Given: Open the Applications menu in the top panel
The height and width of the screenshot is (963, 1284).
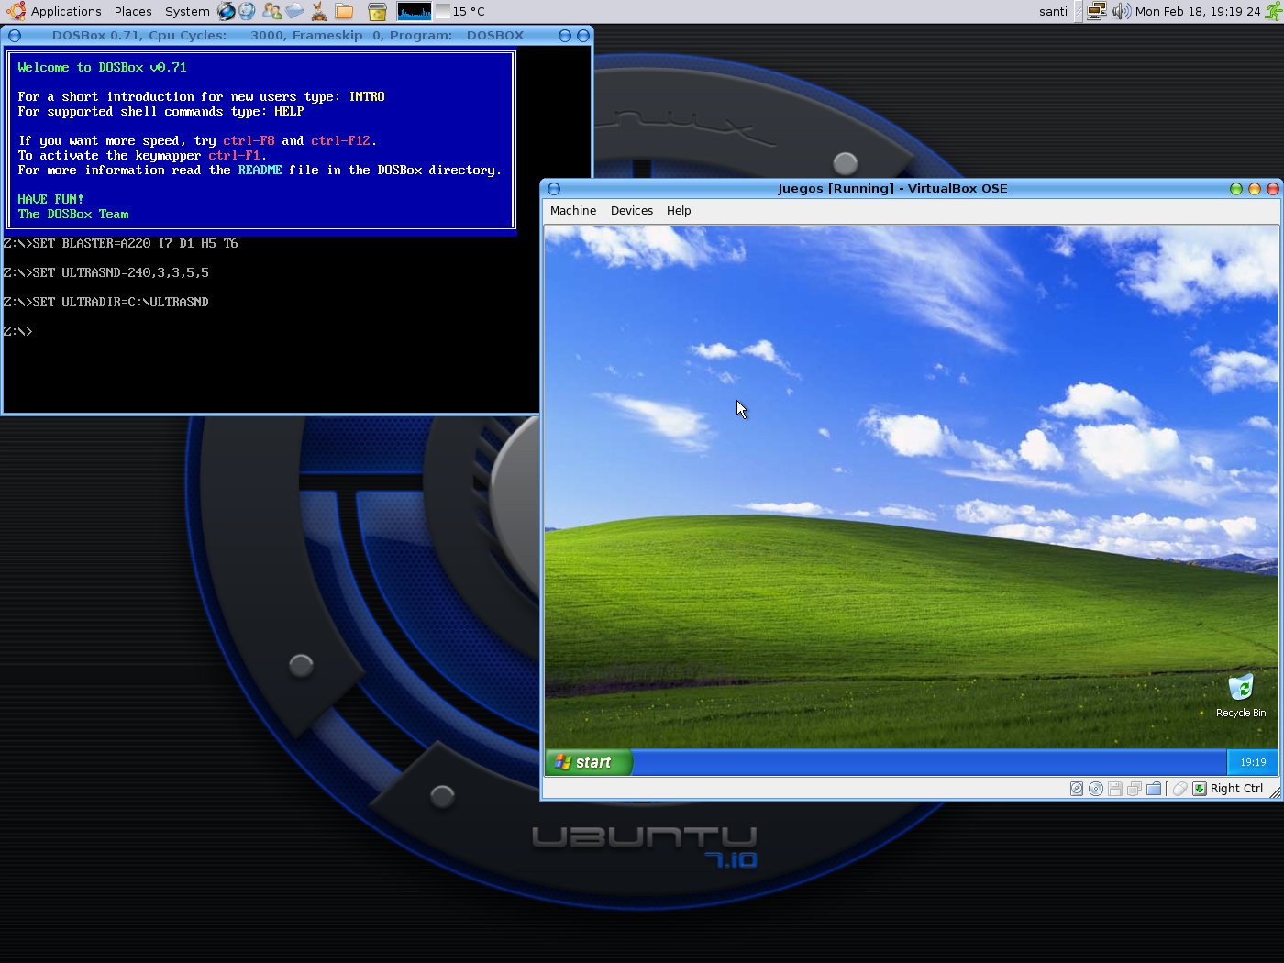Looking at the screenshot, I should 66,11.
